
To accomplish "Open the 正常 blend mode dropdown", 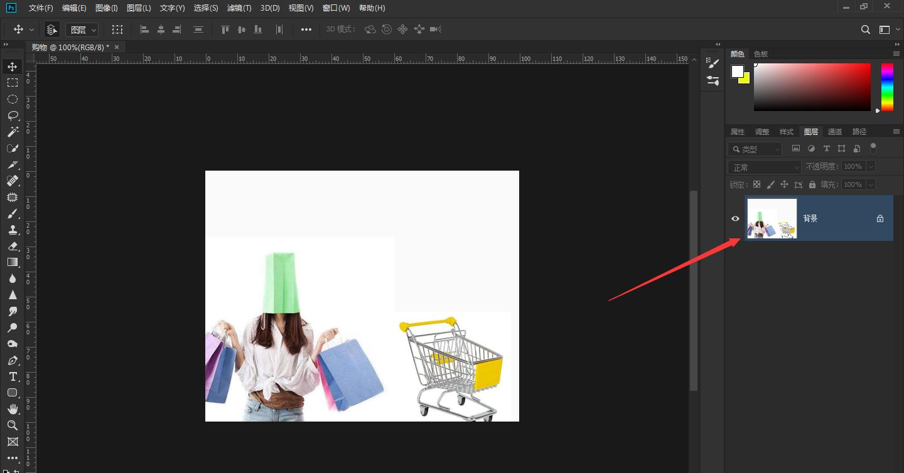I will (x=765, y=167).
